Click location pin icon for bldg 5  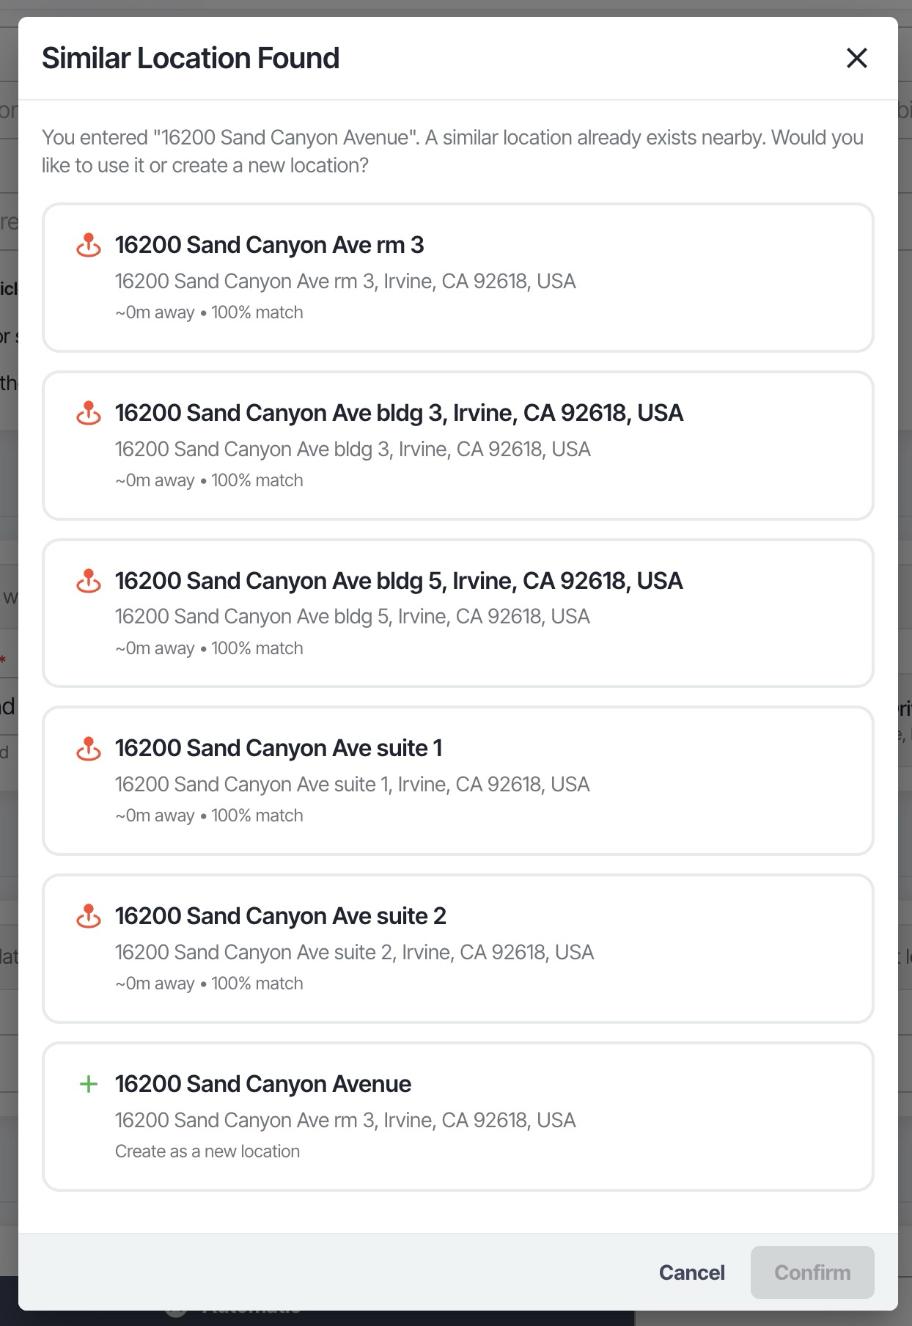89,581
